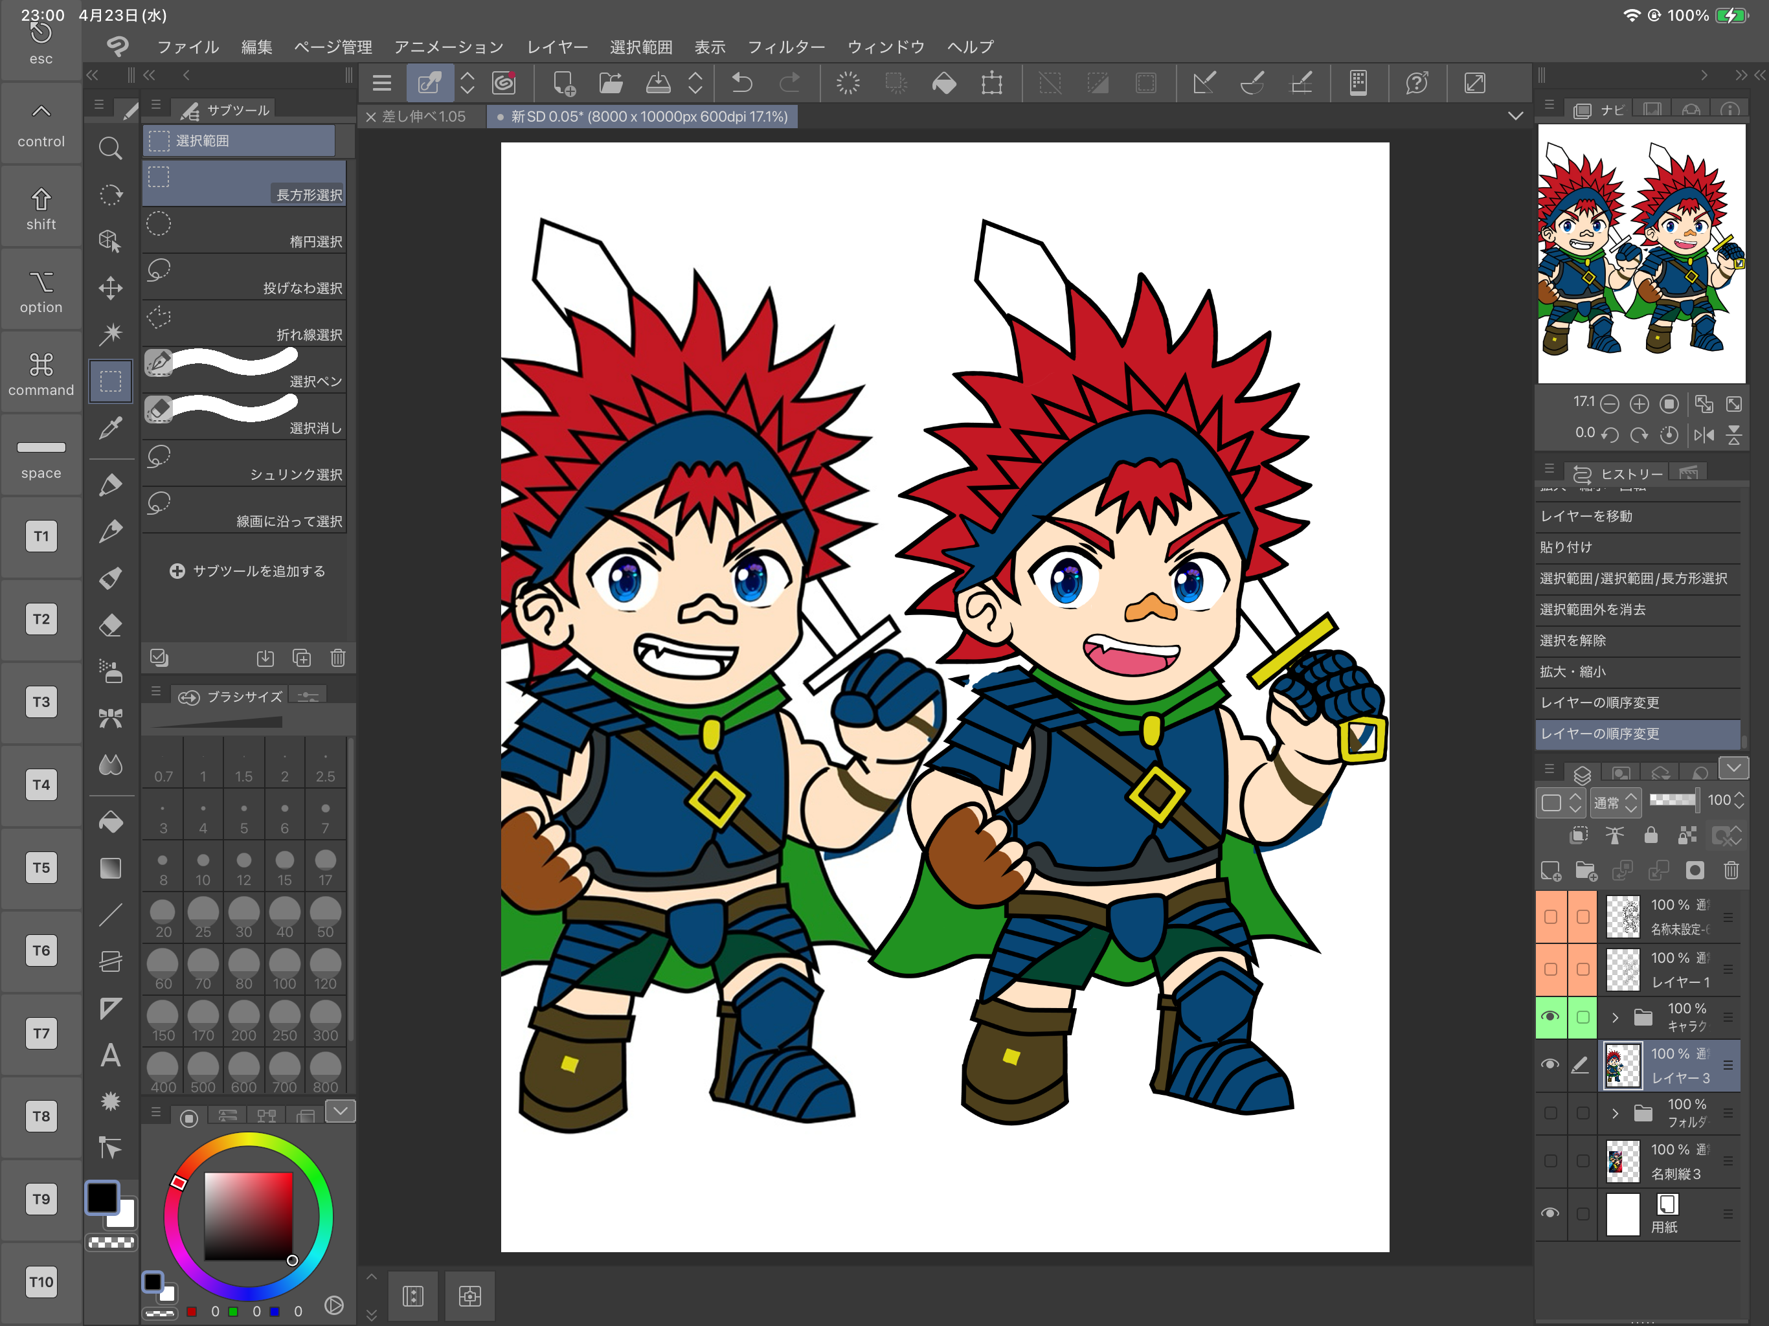The width and height of the screenshot is (1769, 1326).
Task: Show the 名刺縦3 layer
Action: click(1550, 1160)
